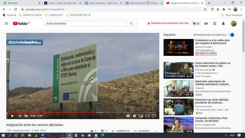Open the Otros marcadores bookmarks folder
Viewport: 245px width, 138px height.
(232, 15)
